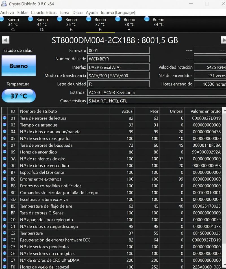Click the Interfaz field UASP (Serial ATA)
This screenshot has height=269, width=226.
[118, 67]
